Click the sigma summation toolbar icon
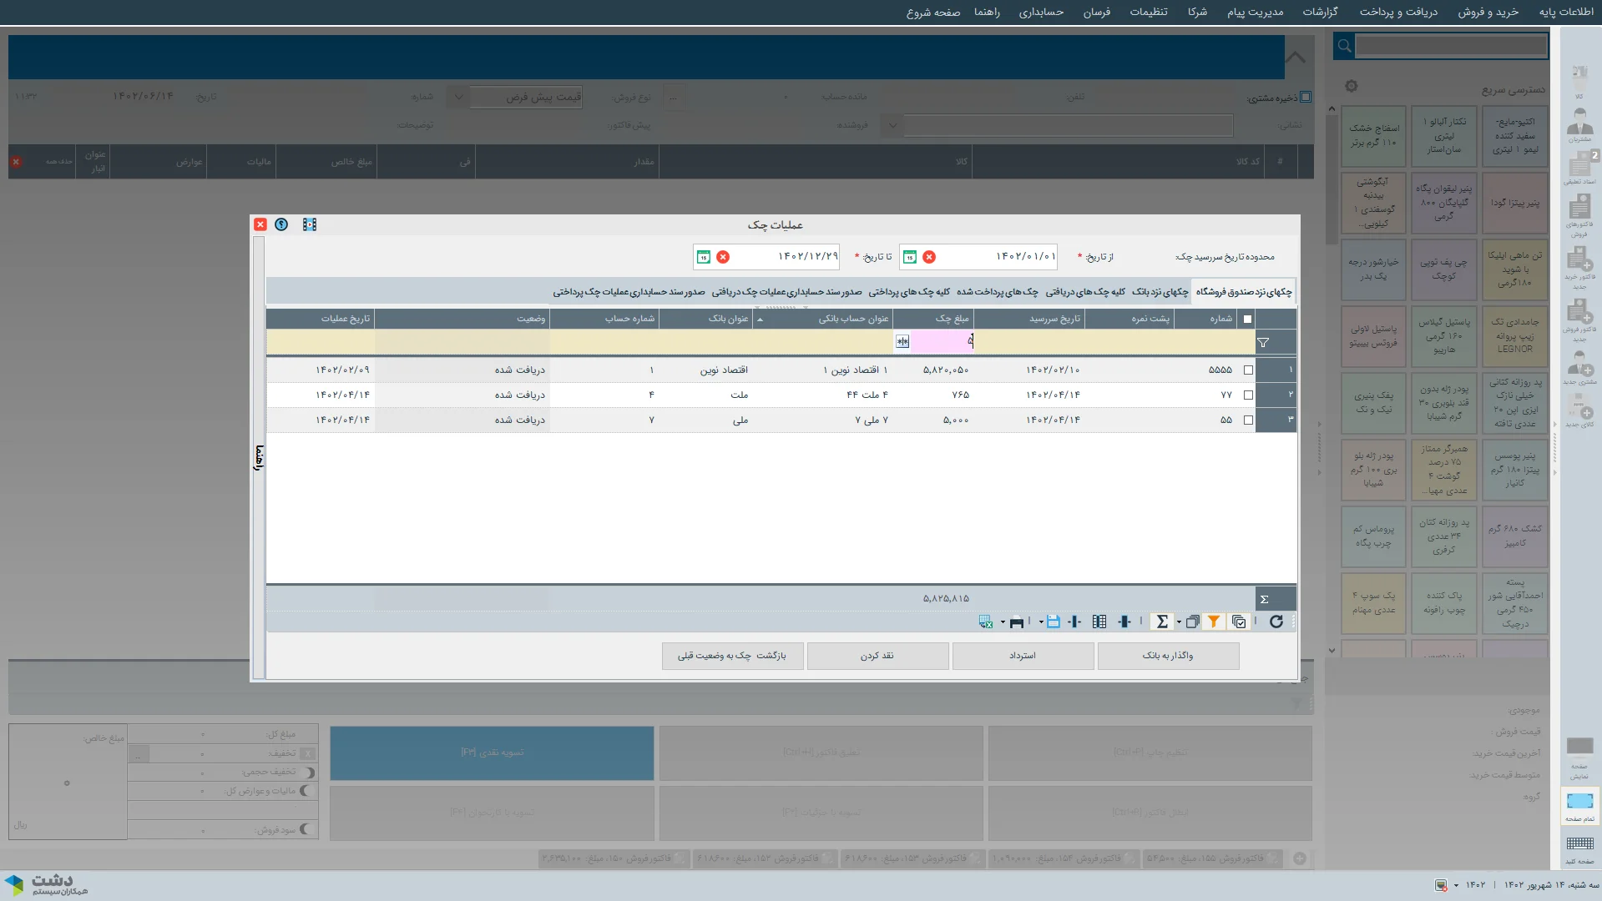 [1161, 622]
